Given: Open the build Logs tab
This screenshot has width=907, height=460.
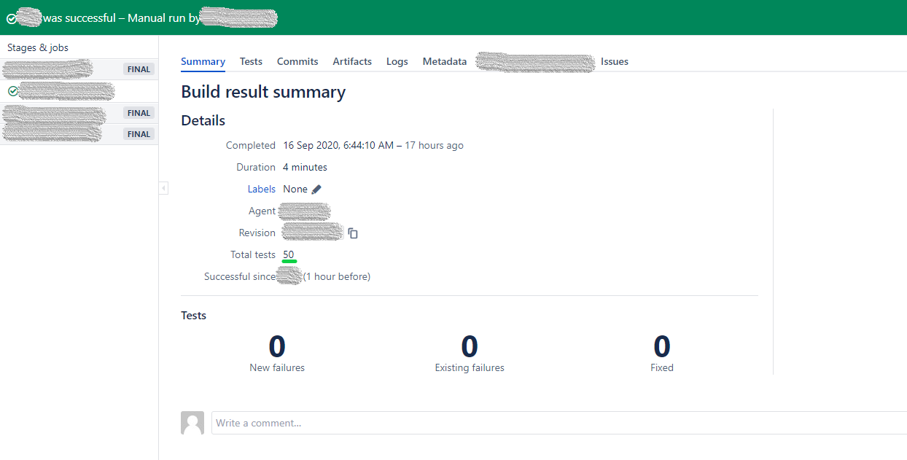Looking at the screenshot, I should point(397,61).
